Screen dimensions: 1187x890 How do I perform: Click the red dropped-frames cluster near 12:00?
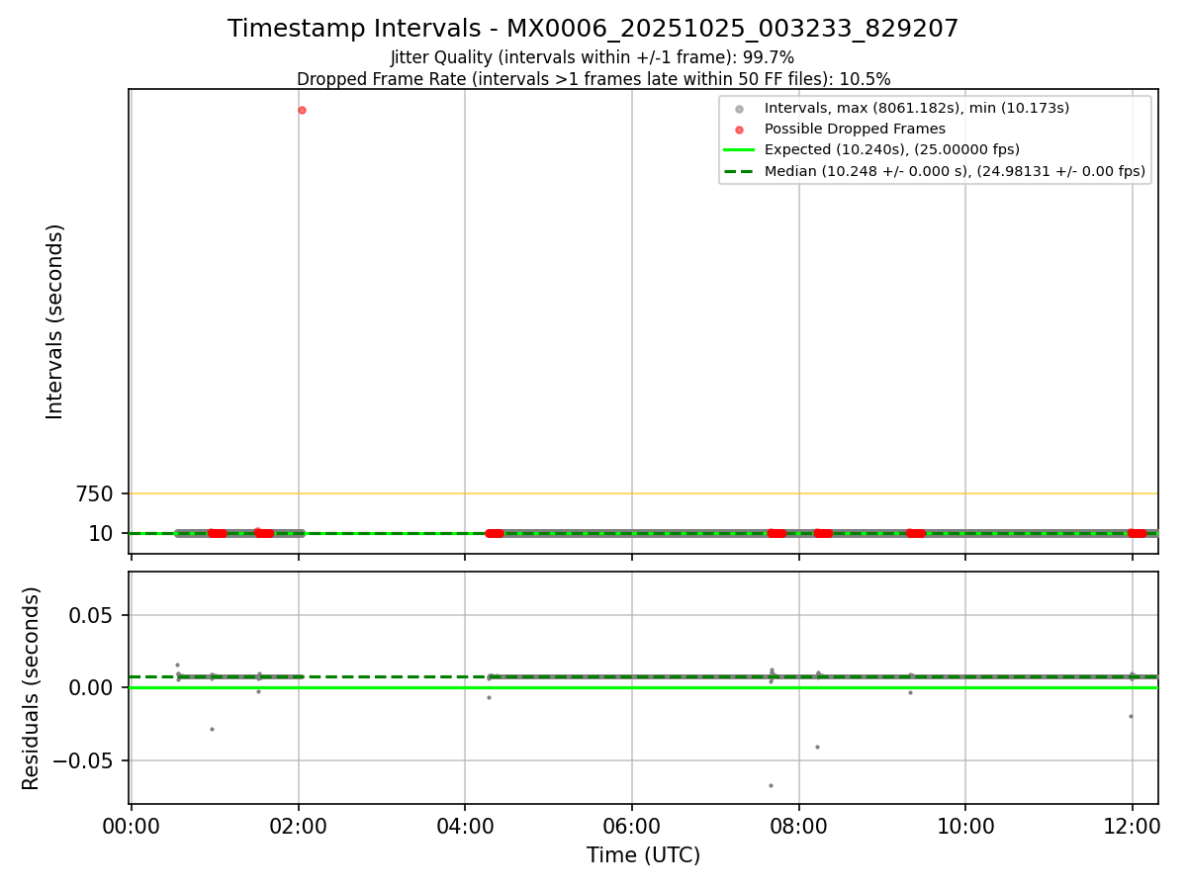click(1137, 533)
